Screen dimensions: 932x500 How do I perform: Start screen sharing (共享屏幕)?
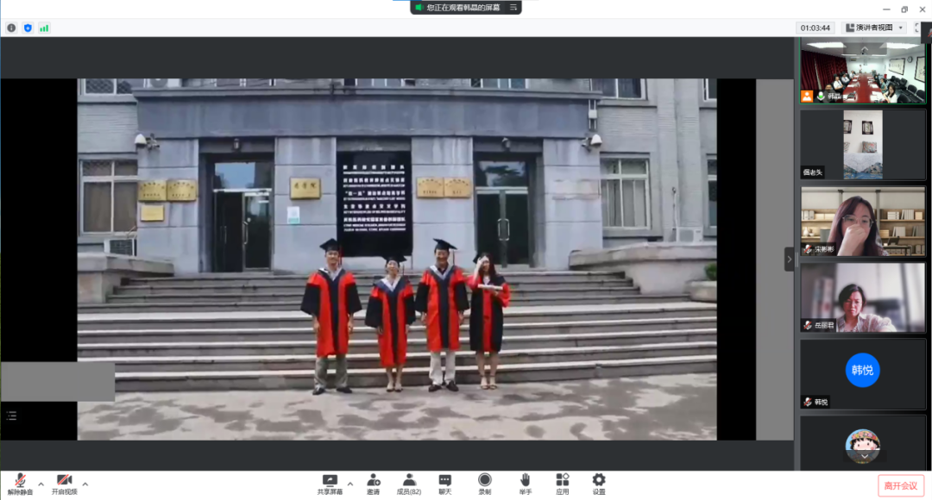[x=330, y=483]
